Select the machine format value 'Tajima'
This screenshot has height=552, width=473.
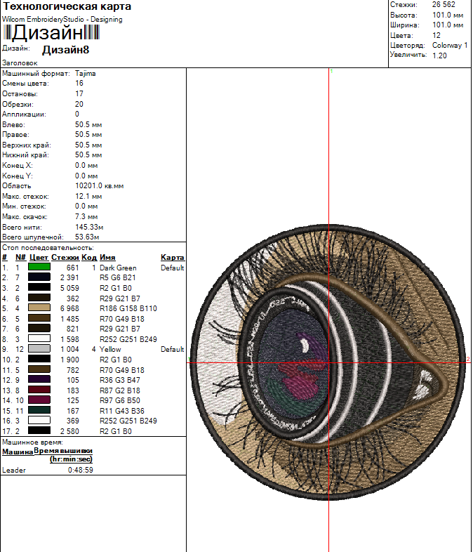pos(86,74)
